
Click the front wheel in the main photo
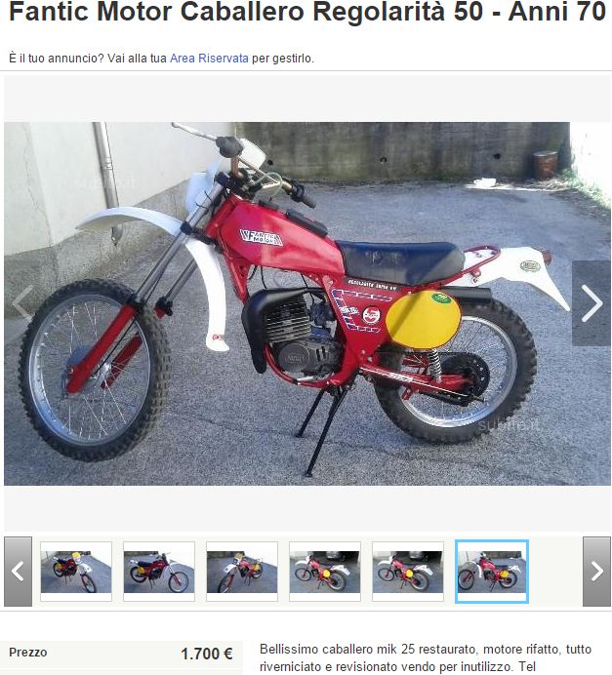[x=95, y=371]
